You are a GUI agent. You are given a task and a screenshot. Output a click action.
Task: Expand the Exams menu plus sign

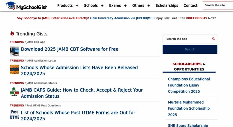pos(125,6)
